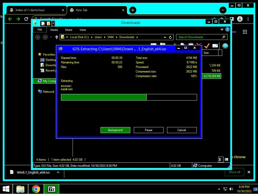Click Computer icon in Explorer status bar
Screen dimensions: 258x194
[x=195, y=165]
